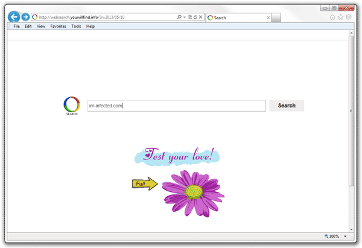Select the Search browser tab
This screenshot has height=248, width=362.
tap(238, 17)
